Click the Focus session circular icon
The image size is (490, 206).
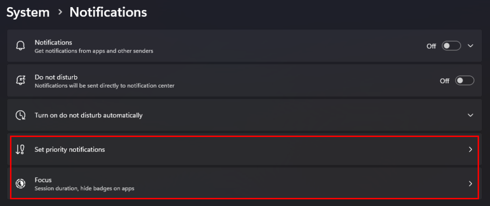tap(20, 183)
